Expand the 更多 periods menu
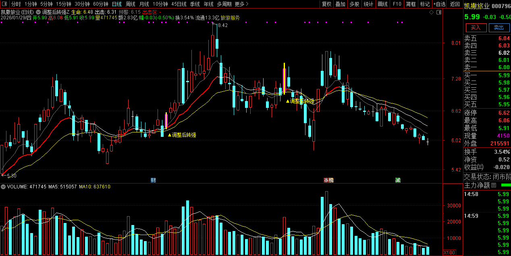 point(241,4)
